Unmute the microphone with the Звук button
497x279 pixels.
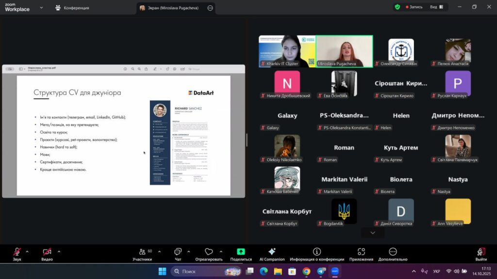tap(17, 252)
